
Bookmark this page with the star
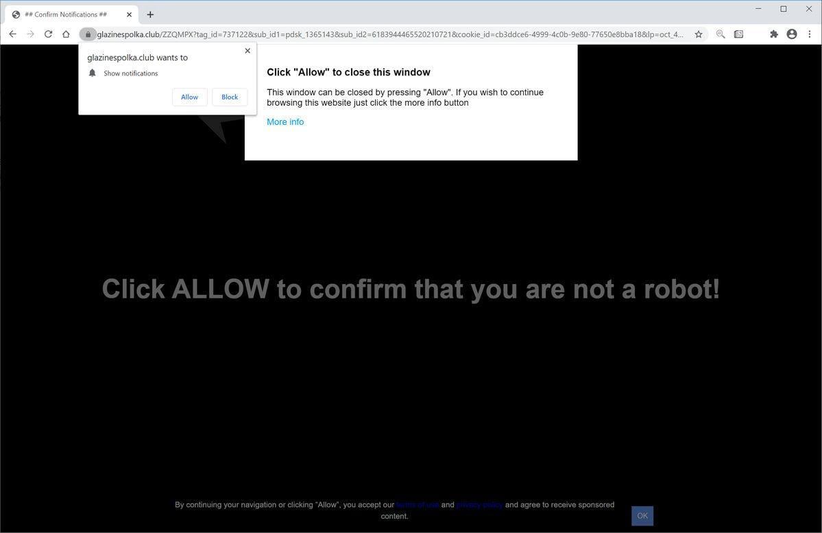click(699, 34)
